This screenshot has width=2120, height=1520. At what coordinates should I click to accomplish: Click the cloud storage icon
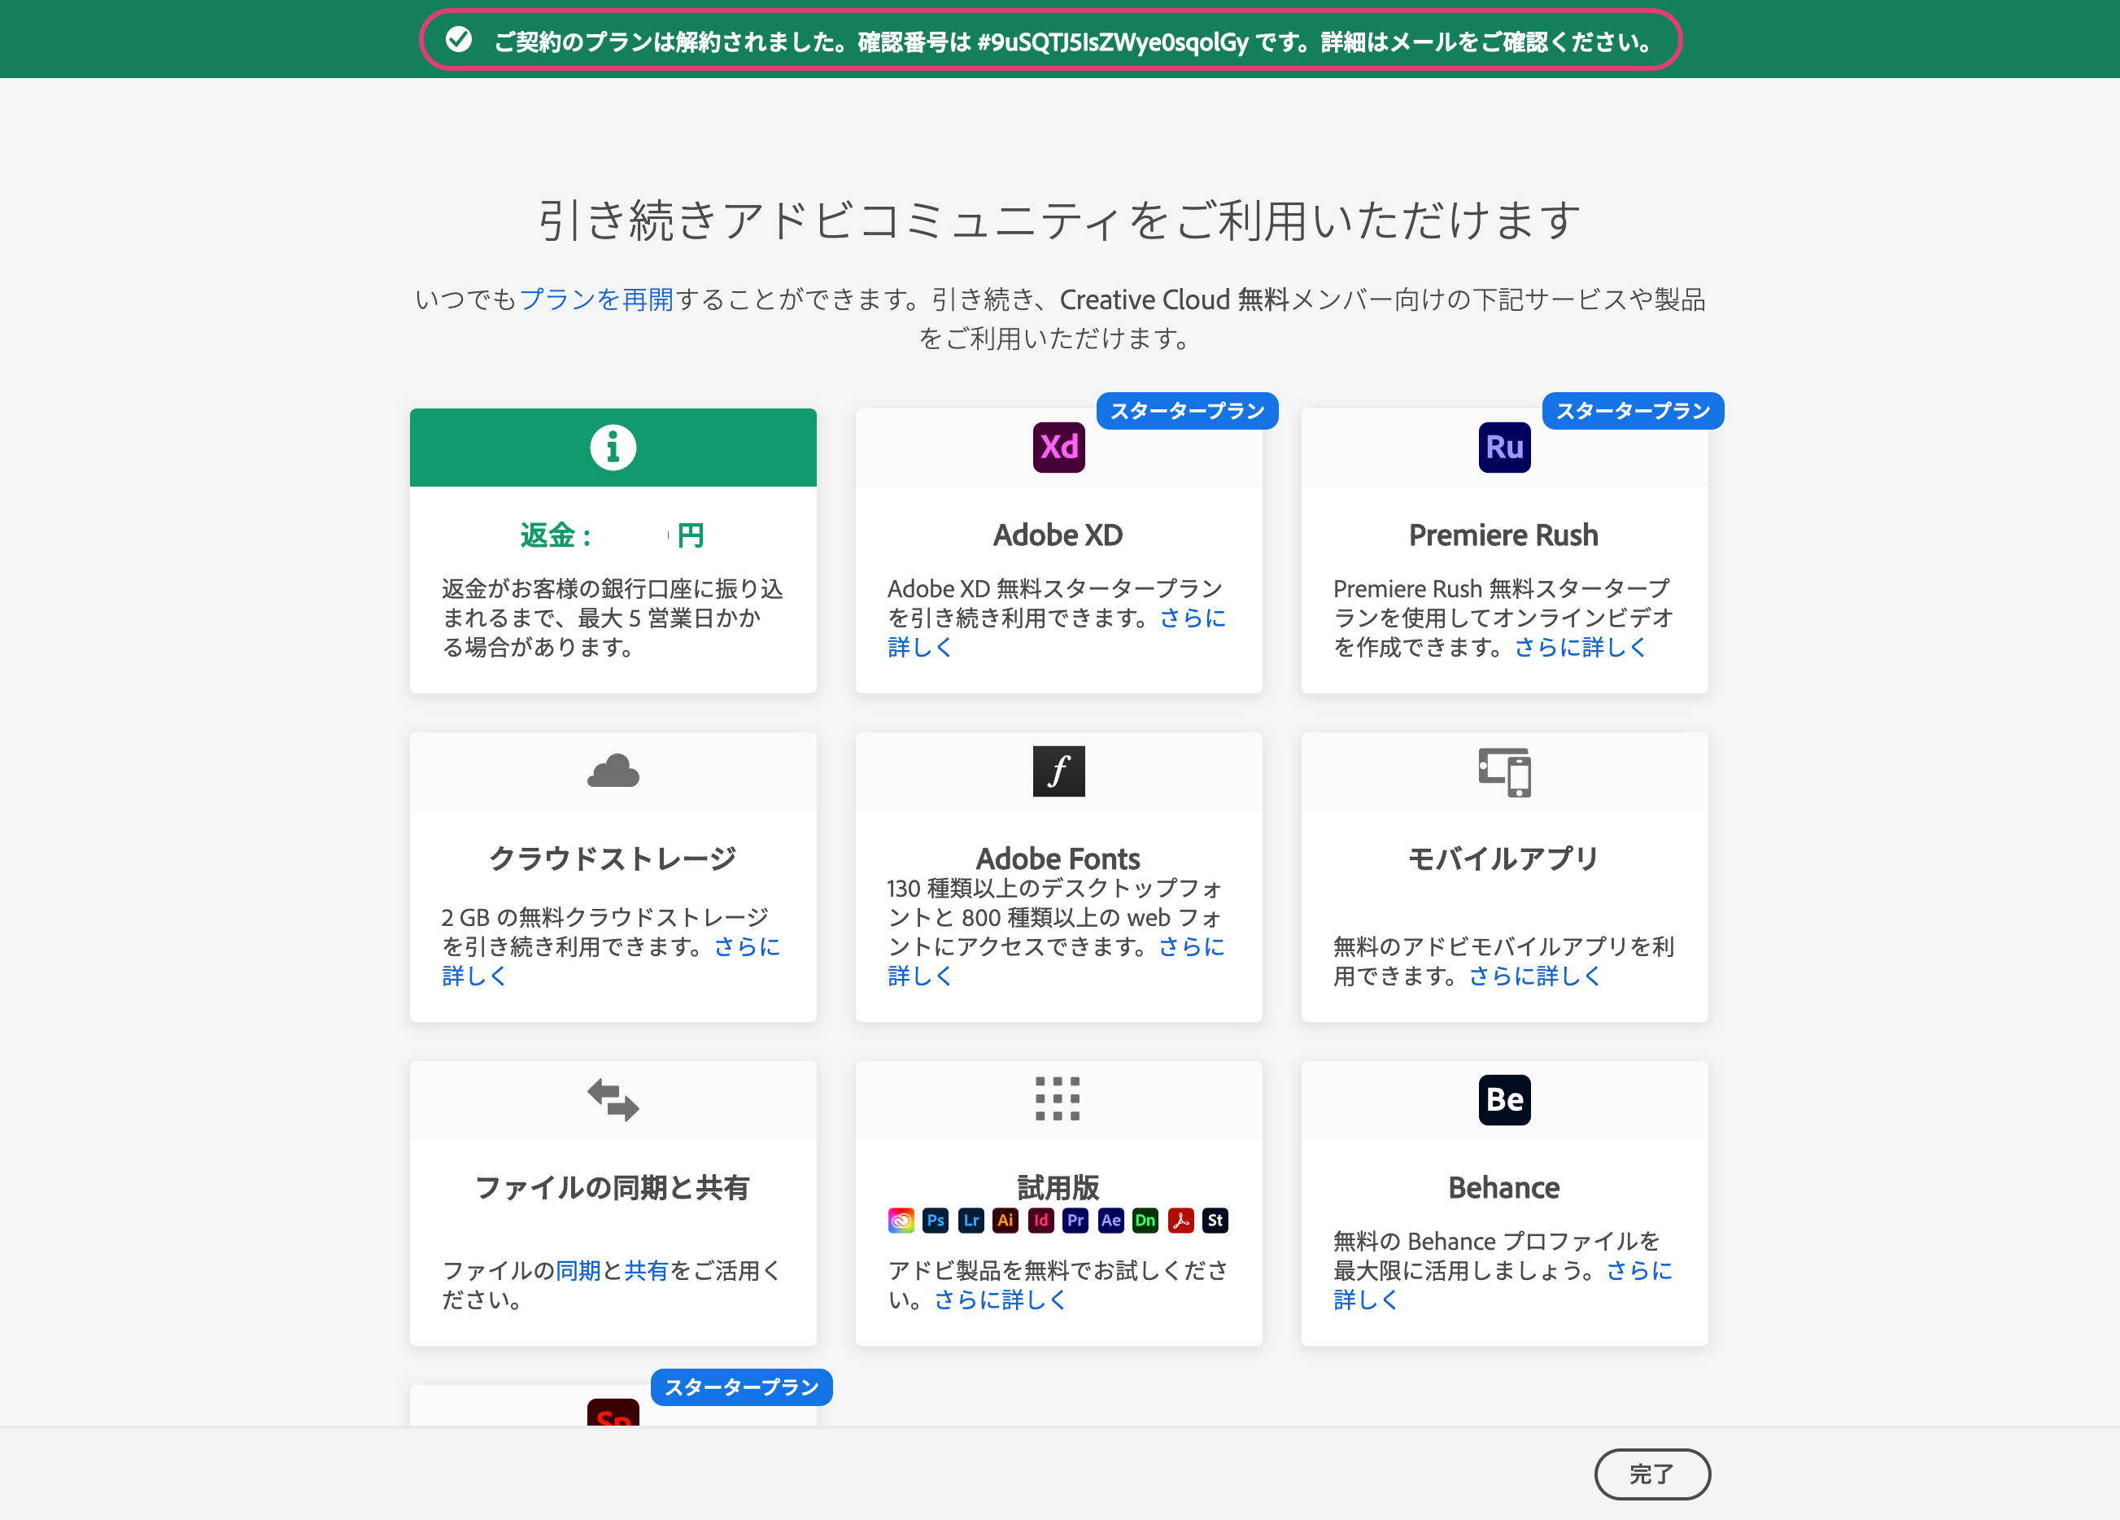(x=613, y=771)
